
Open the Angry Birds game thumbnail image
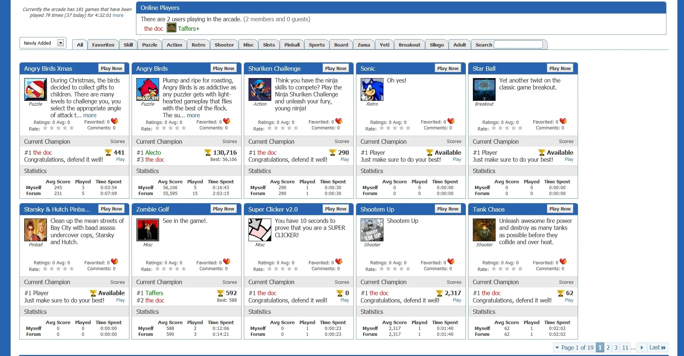tap(148, 89)
